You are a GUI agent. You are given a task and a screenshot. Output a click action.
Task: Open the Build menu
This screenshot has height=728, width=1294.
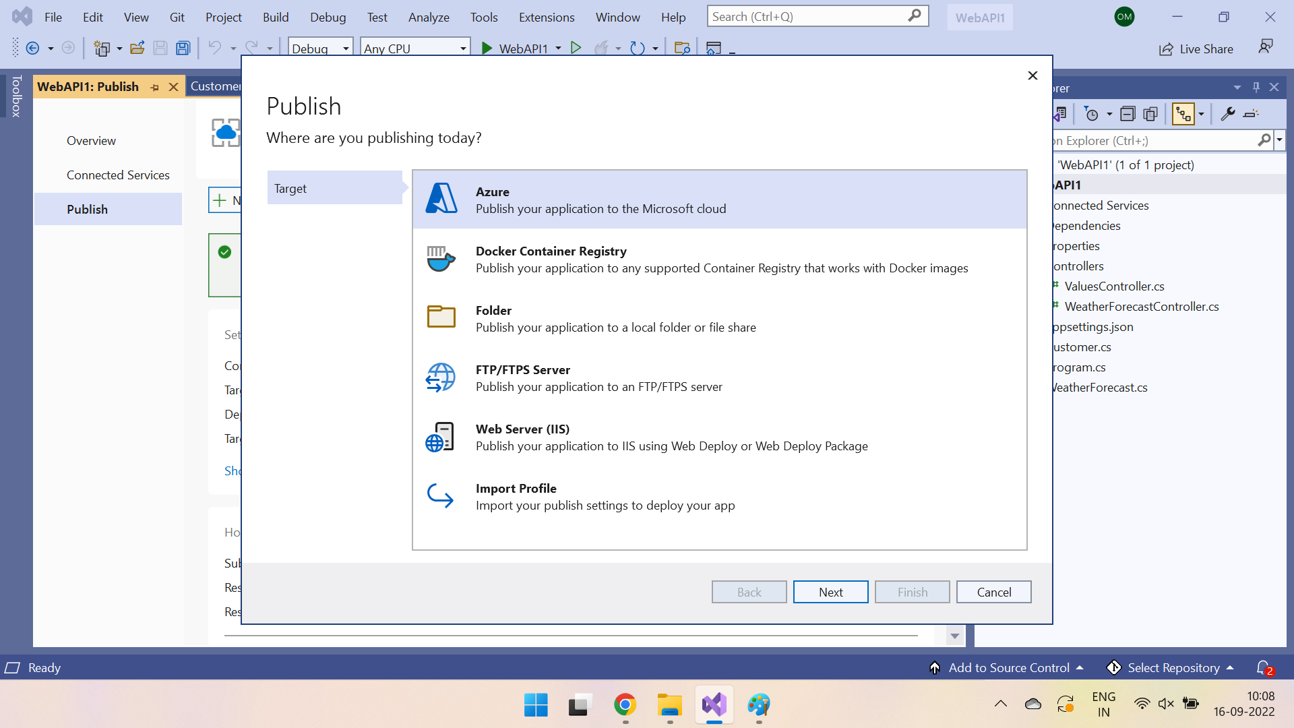pos(276,18)
